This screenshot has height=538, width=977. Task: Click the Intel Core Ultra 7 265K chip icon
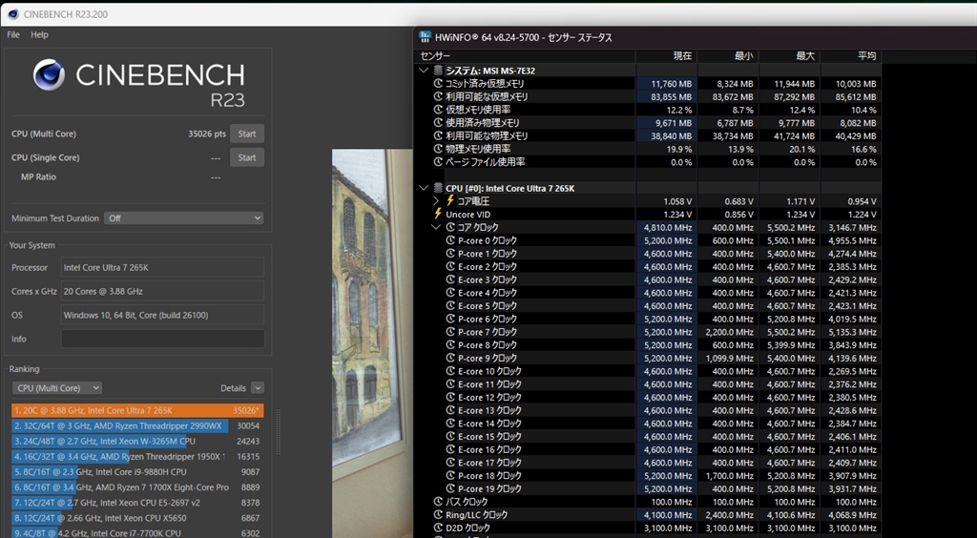[x=439, y=188]
